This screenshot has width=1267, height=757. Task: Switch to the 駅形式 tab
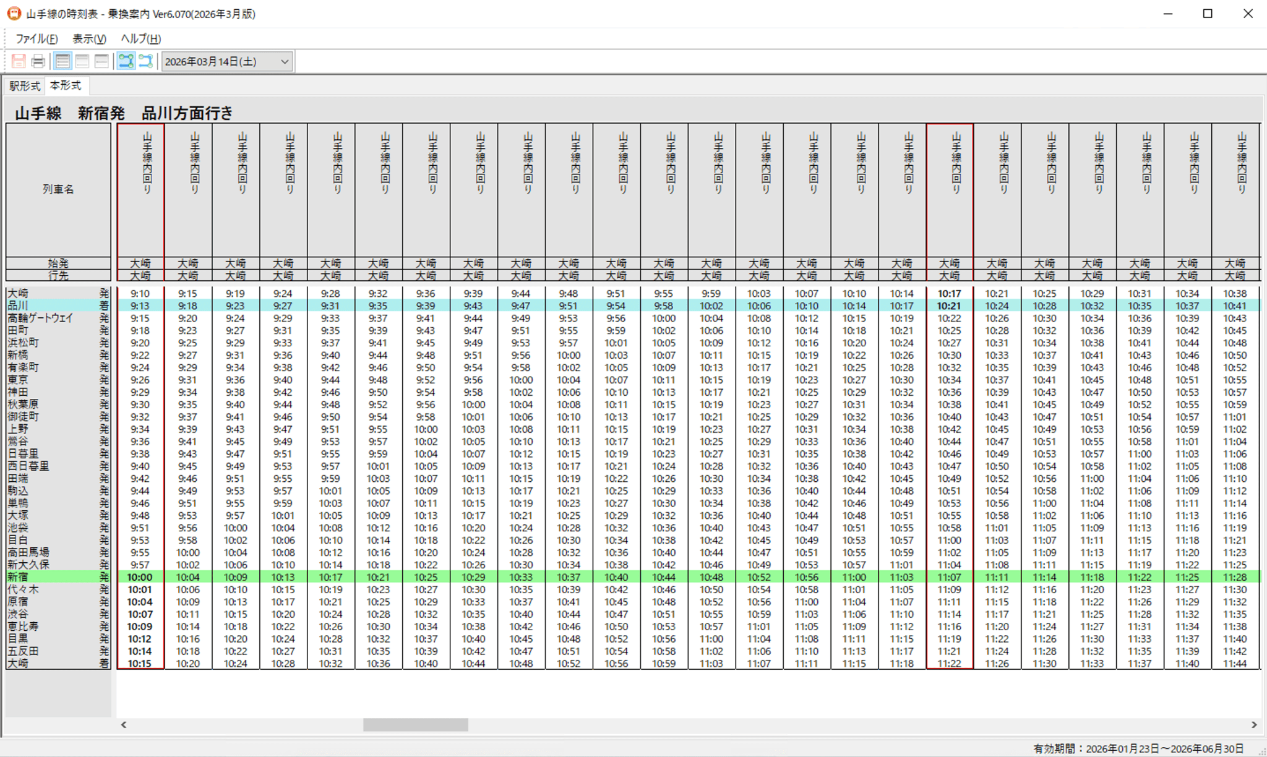point(25,86)
